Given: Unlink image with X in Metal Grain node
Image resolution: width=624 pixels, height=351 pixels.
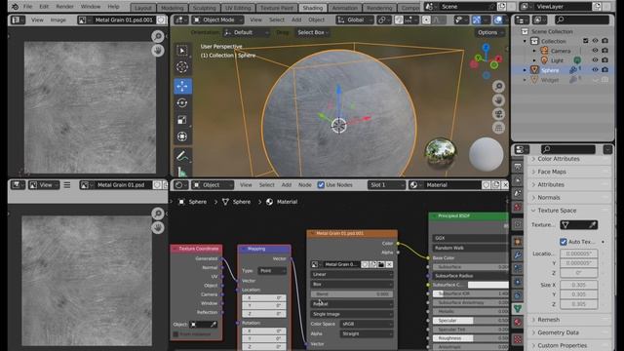Looking at the screenshot, I should pyautogui.click(x=389, y=264).
